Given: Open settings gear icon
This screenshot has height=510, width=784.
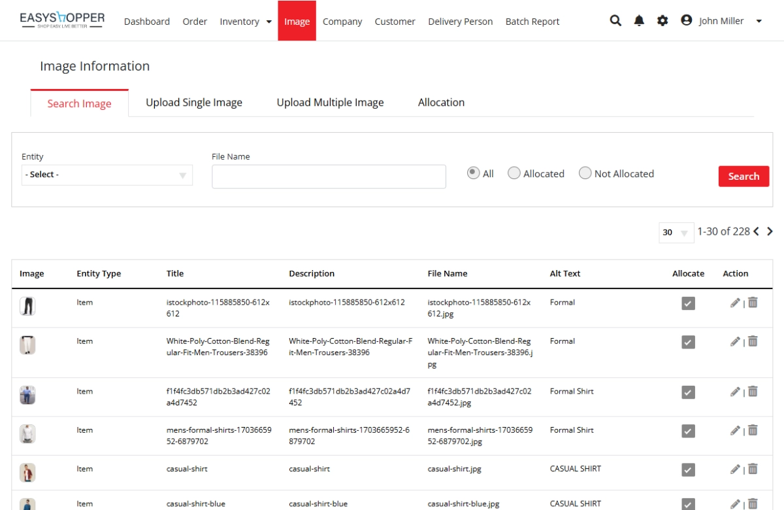Looking at the screenshot, I should (662, 21).
